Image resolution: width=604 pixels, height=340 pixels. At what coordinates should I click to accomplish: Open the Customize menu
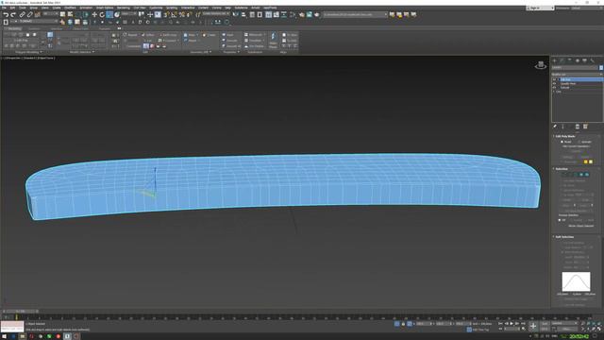[x=156, y=8]
